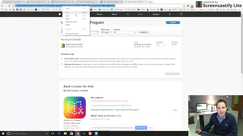Click the small Book Creator icon in Purchase Details
Screen dimensions: 243x136
(x=63, y=45)
